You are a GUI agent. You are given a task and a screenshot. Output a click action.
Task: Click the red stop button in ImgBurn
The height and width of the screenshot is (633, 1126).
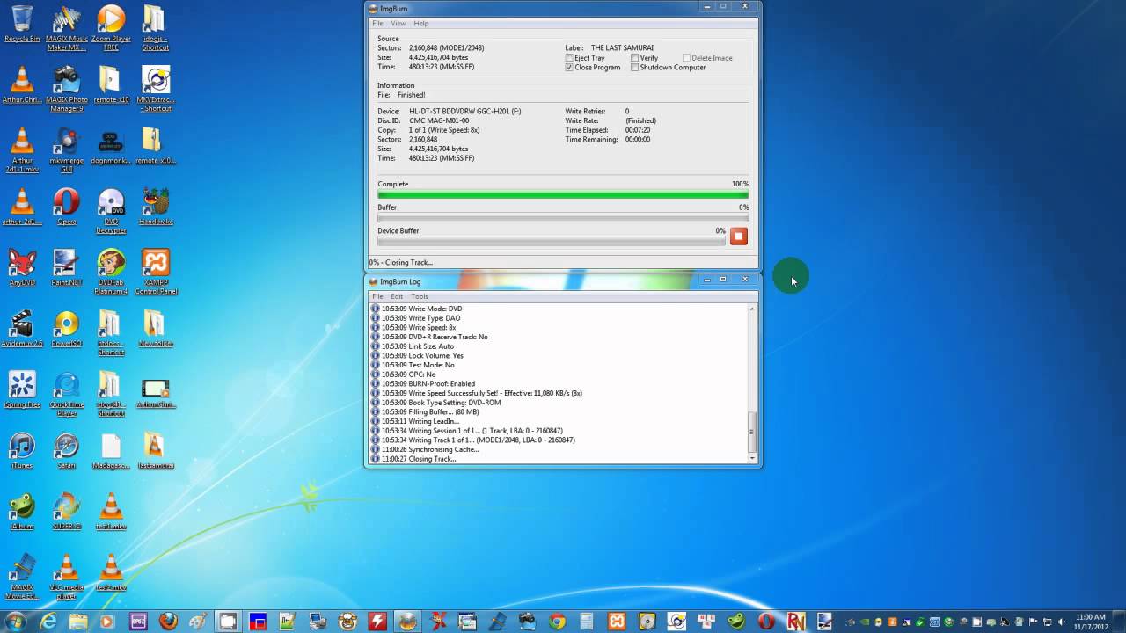pyautogui.click(x=738, y=236)
